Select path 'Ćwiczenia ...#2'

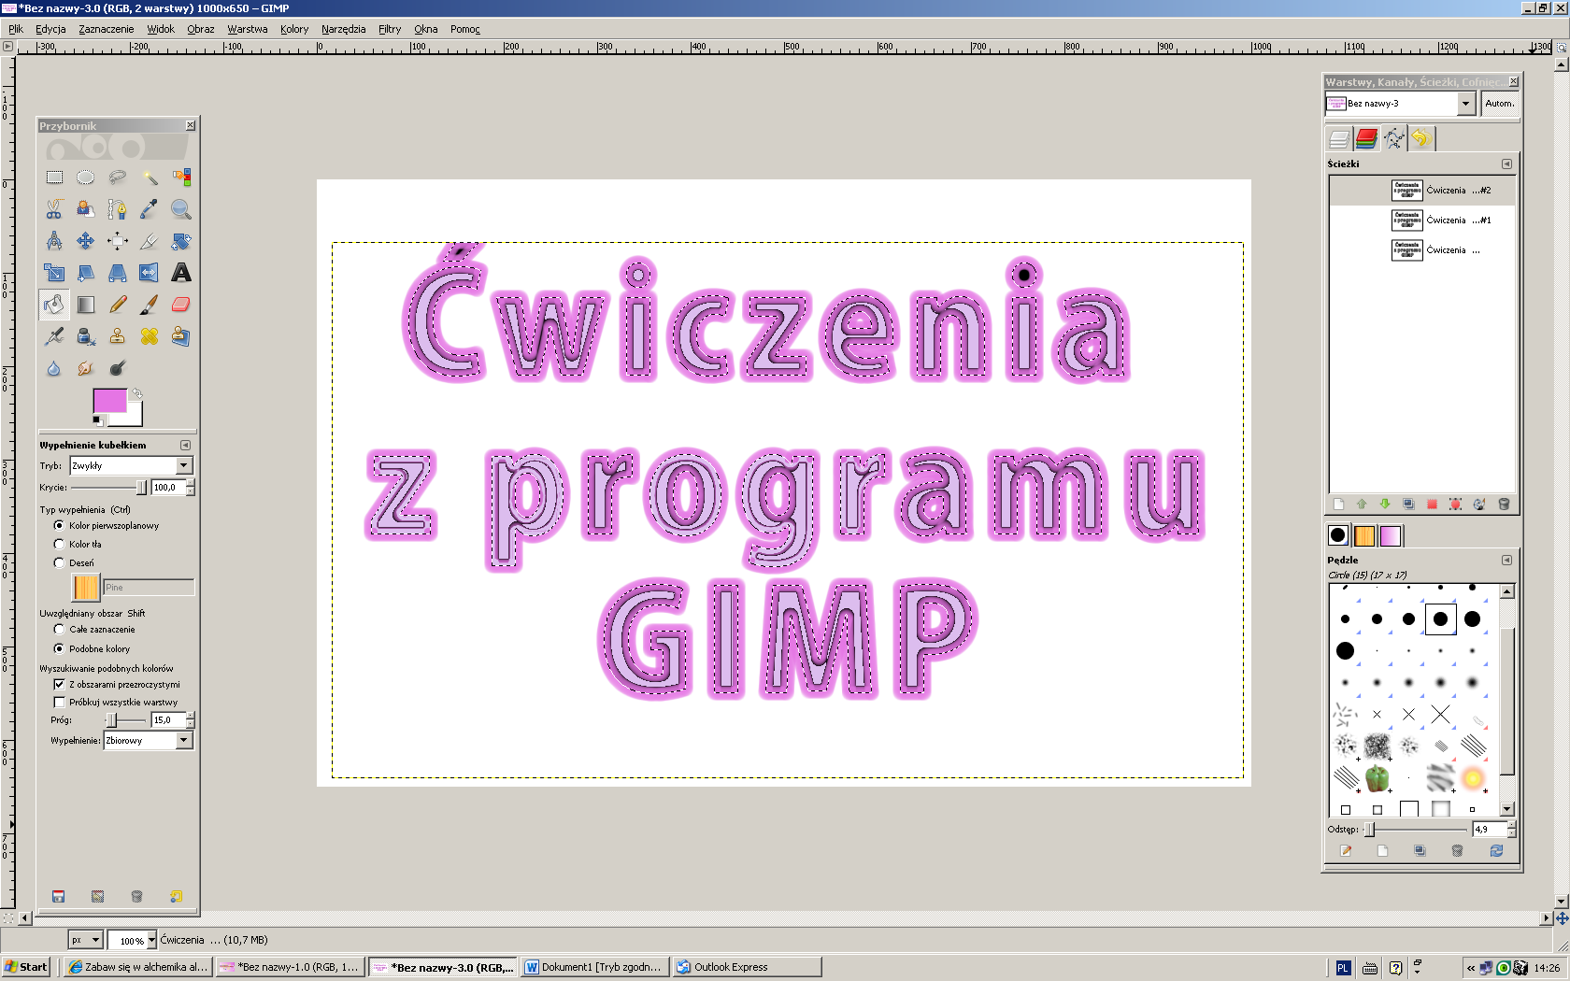pos(1421,191)
